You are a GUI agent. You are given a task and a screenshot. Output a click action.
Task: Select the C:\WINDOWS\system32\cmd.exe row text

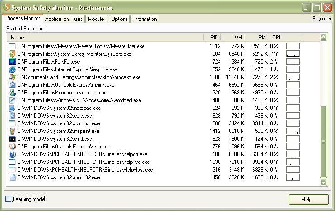[55, 139]
